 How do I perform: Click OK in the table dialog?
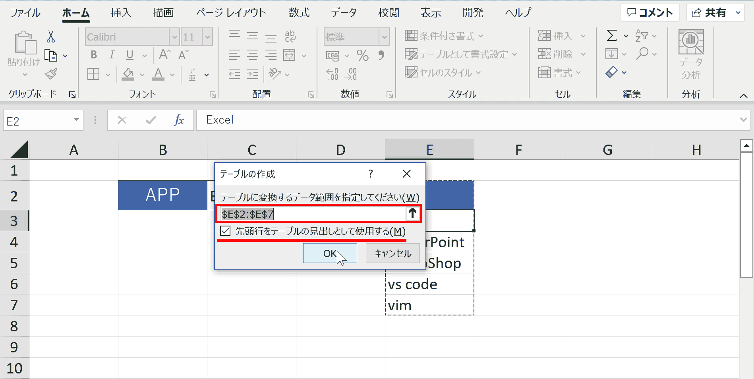(330, 253)
